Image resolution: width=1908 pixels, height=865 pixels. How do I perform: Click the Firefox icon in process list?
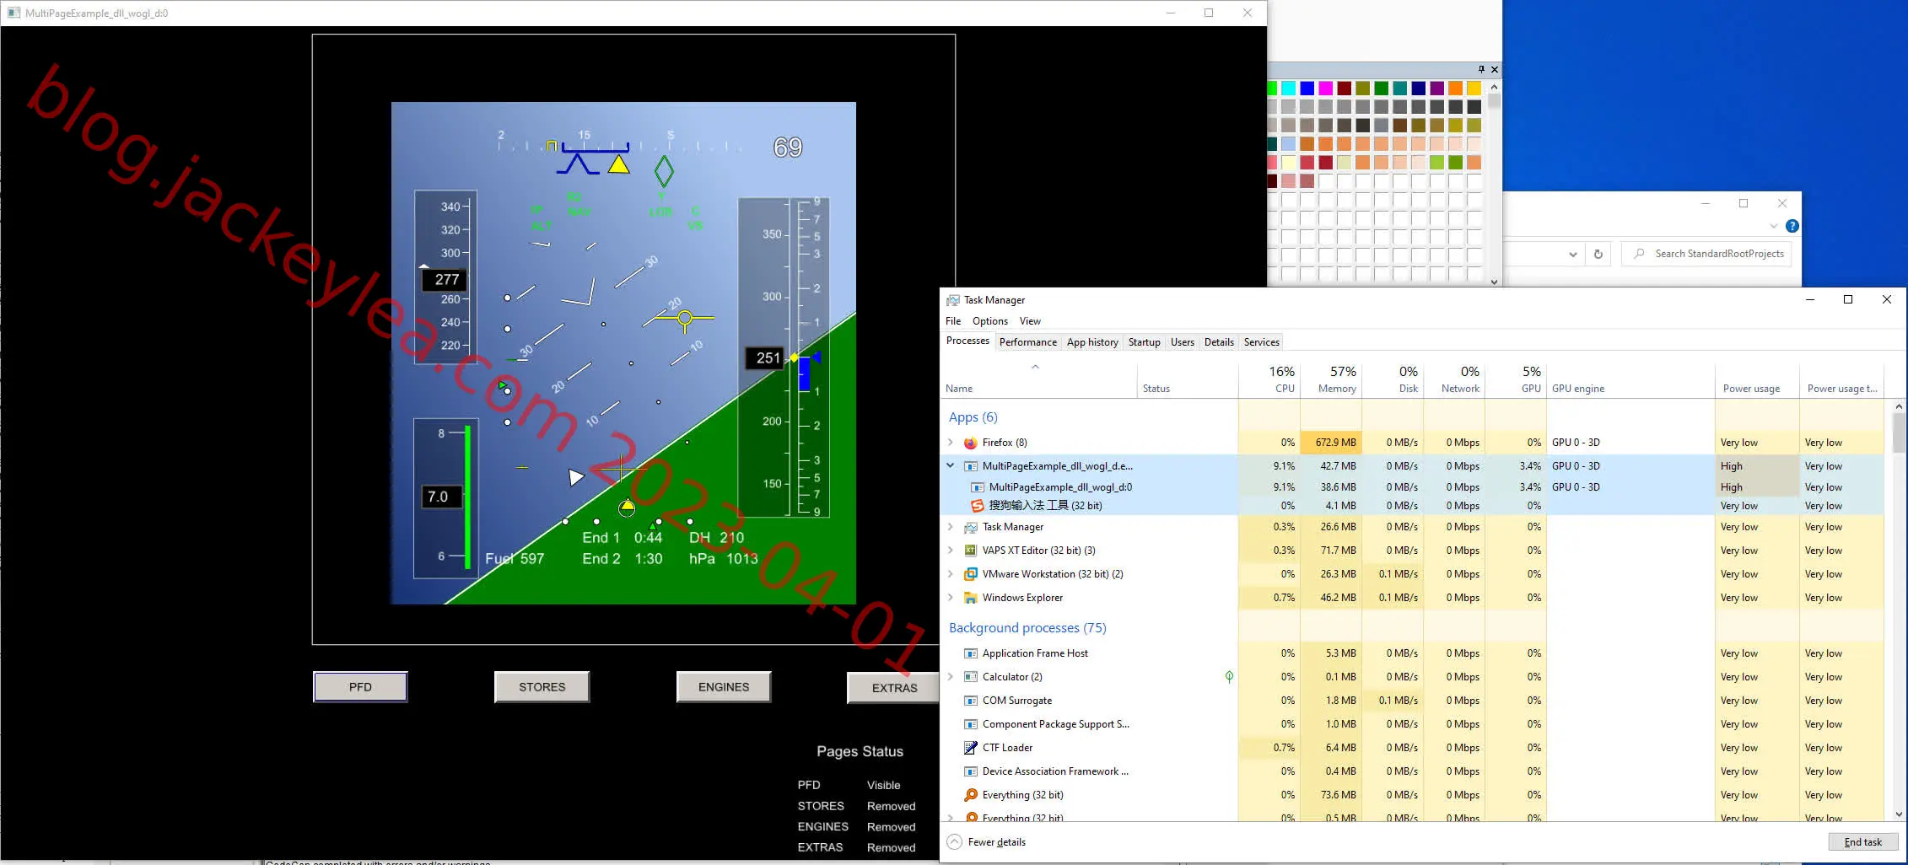click(x=971, y=443)
